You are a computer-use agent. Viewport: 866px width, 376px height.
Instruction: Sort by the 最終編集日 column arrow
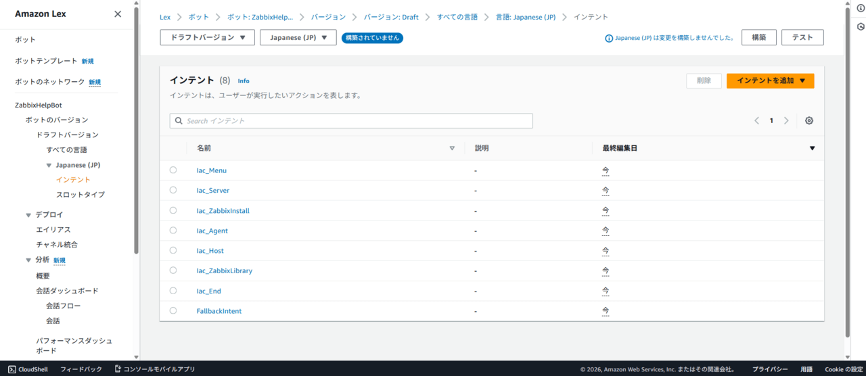(812, 148)
